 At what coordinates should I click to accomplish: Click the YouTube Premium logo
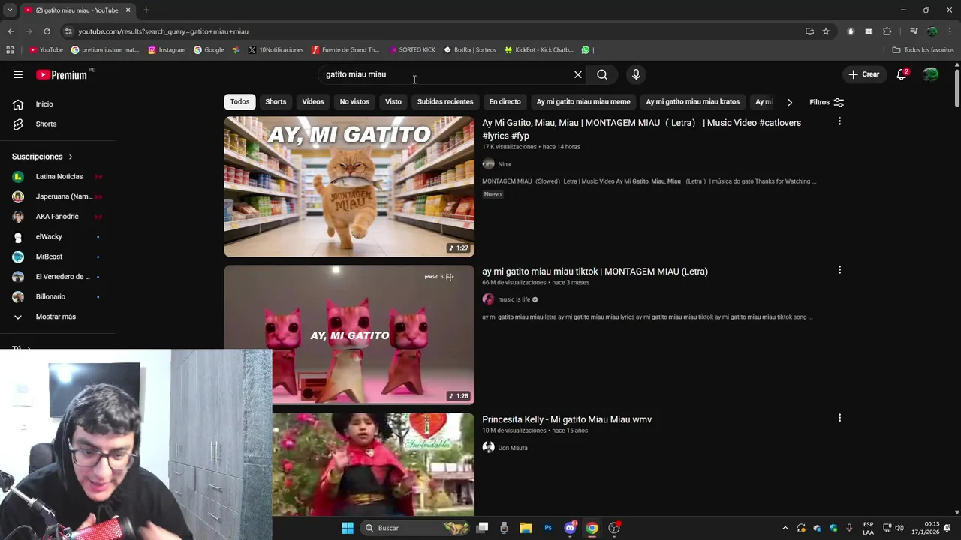coord(62,74)
